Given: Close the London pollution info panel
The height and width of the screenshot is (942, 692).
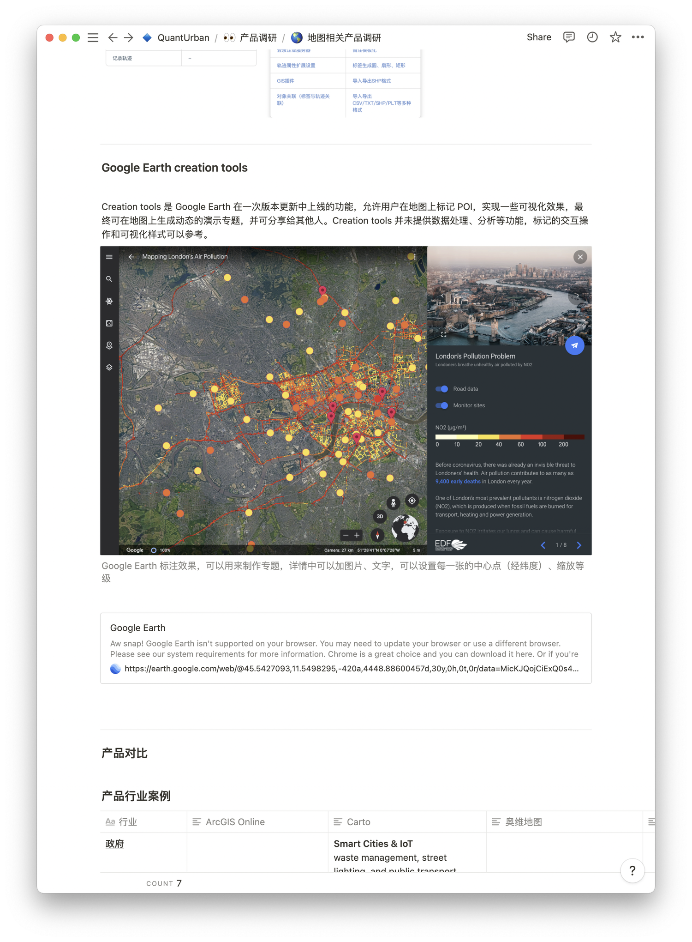Looking at the screenshot, I should coord(580,257).
